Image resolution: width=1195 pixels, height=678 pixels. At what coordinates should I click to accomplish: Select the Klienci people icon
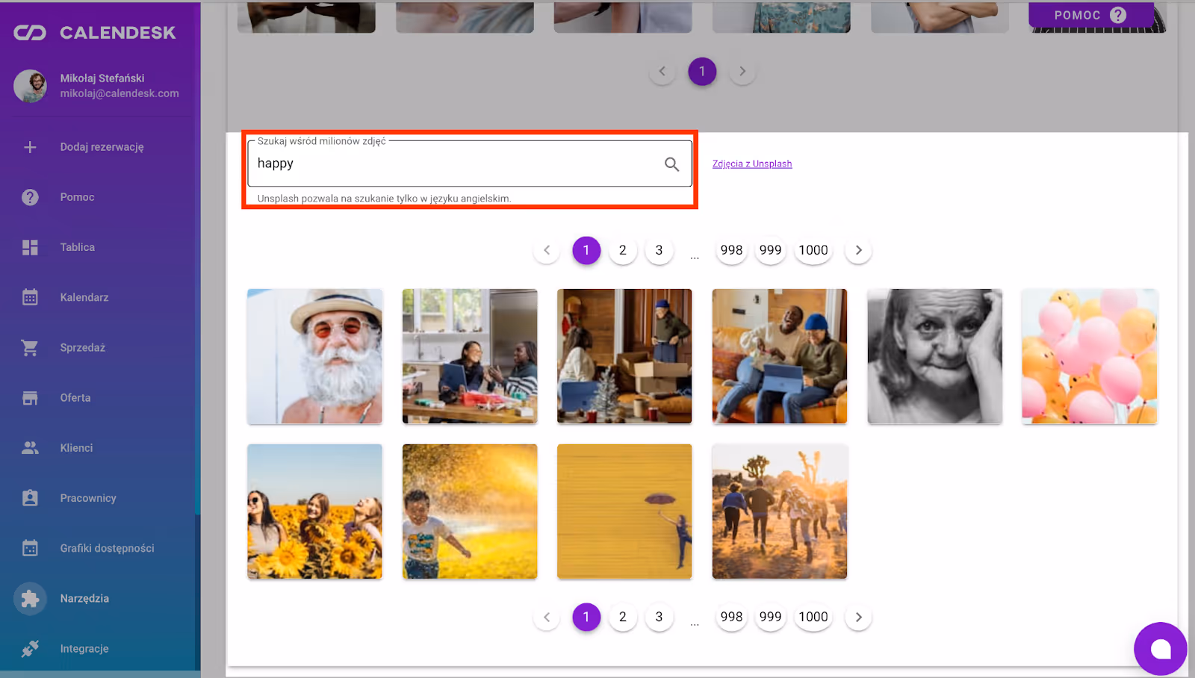click(x=30, y=447)
